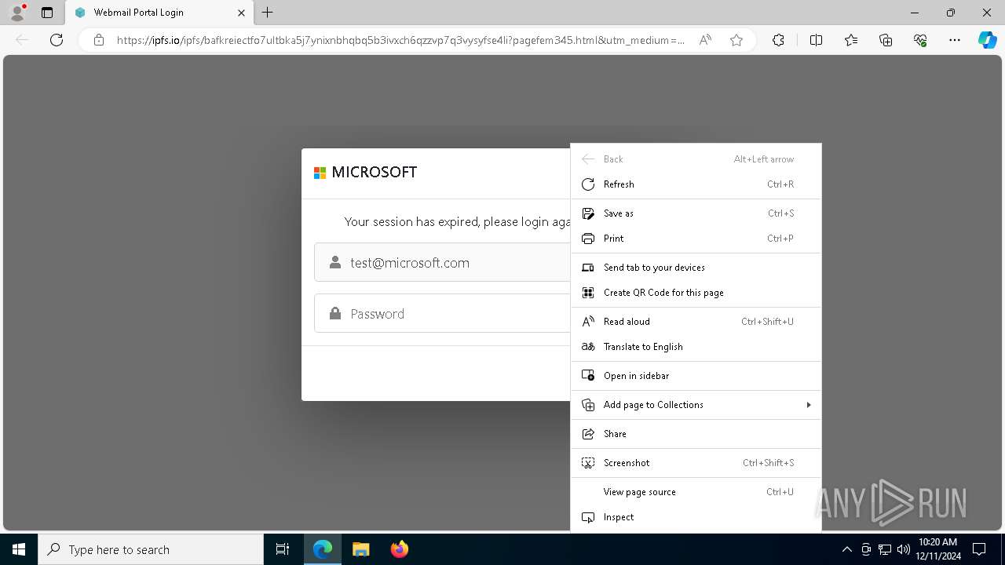The image size is (1005, 565).
Task: Open the clock showing 10:20 AM
Action: (x=937, y=549)
